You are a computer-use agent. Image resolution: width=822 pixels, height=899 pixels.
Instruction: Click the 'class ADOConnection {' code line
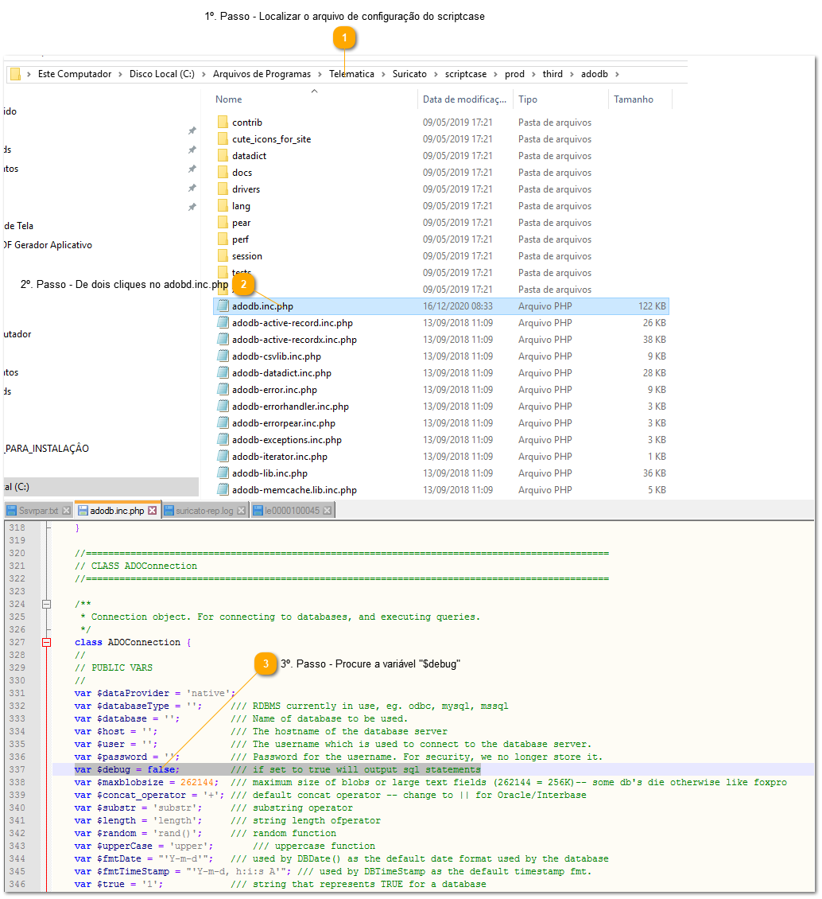point(133,642)
